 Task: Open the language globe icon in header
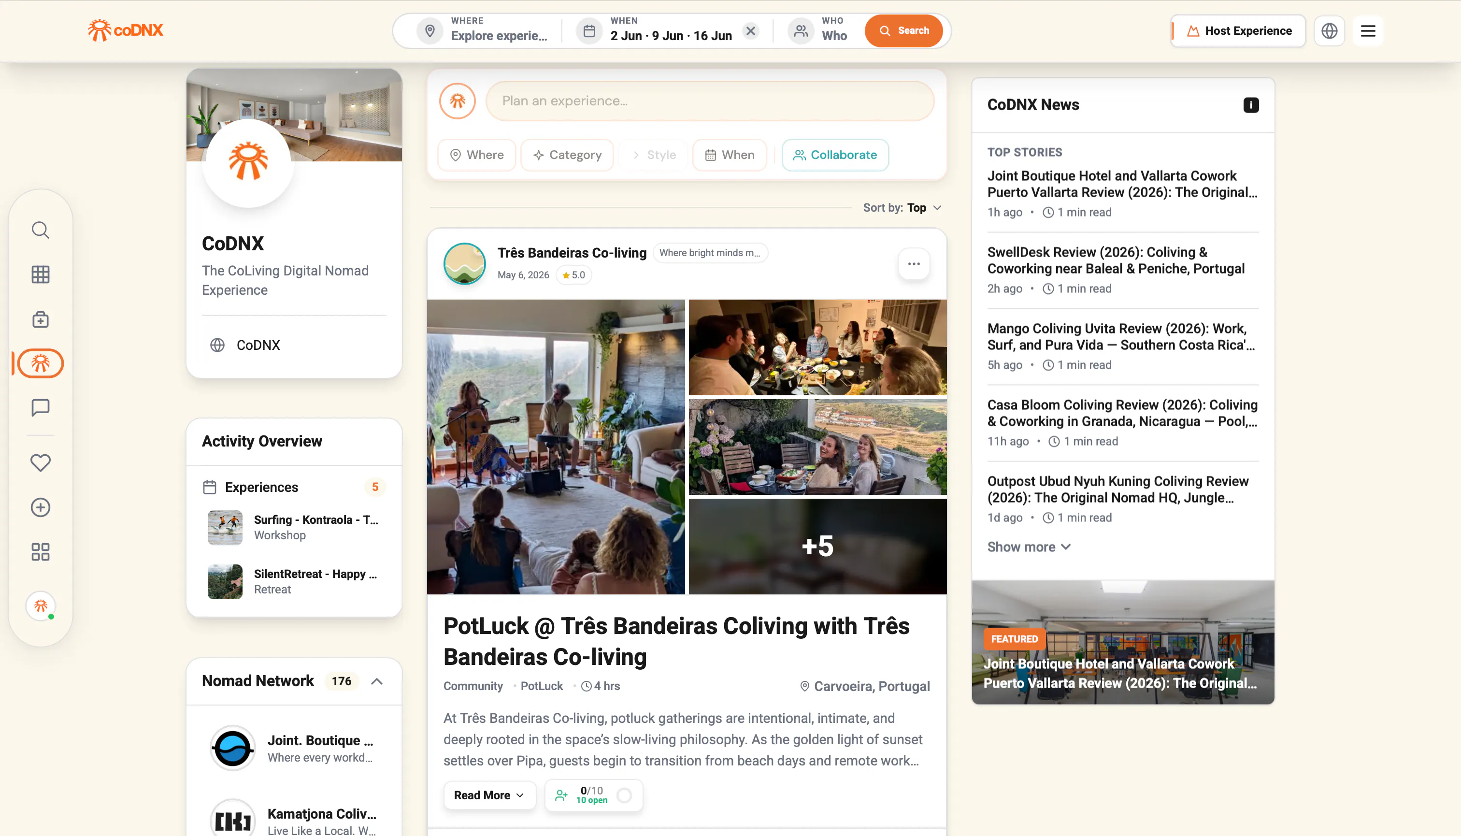pyautogui.click(x=1330, y=31)
